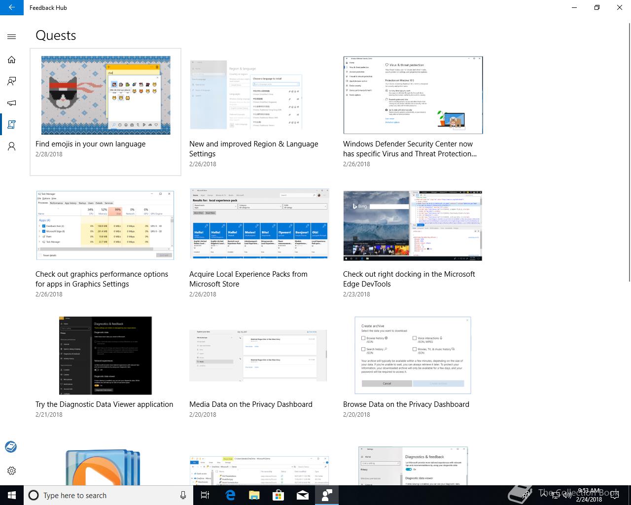Open Announcements megaphone icon

pyautogui.click(x=12, y=103)
